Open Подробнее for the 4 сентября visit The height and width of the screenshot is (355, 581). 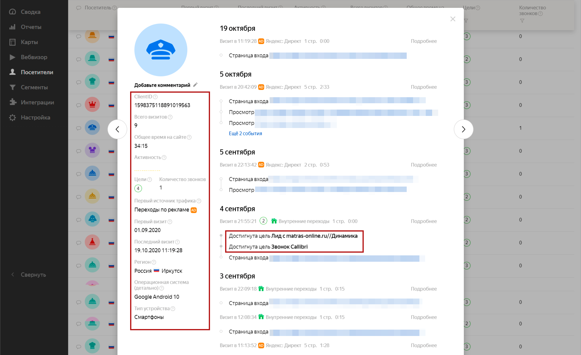pos(423,221)
